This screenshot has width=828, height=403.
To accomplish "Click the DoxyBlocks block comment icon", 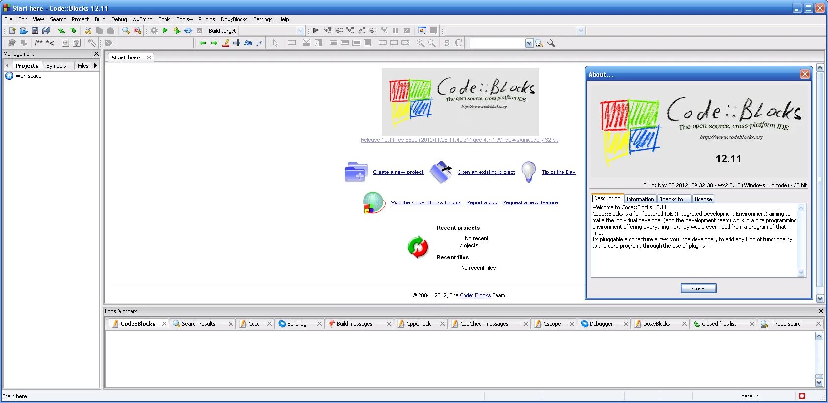I will point(39,43).
